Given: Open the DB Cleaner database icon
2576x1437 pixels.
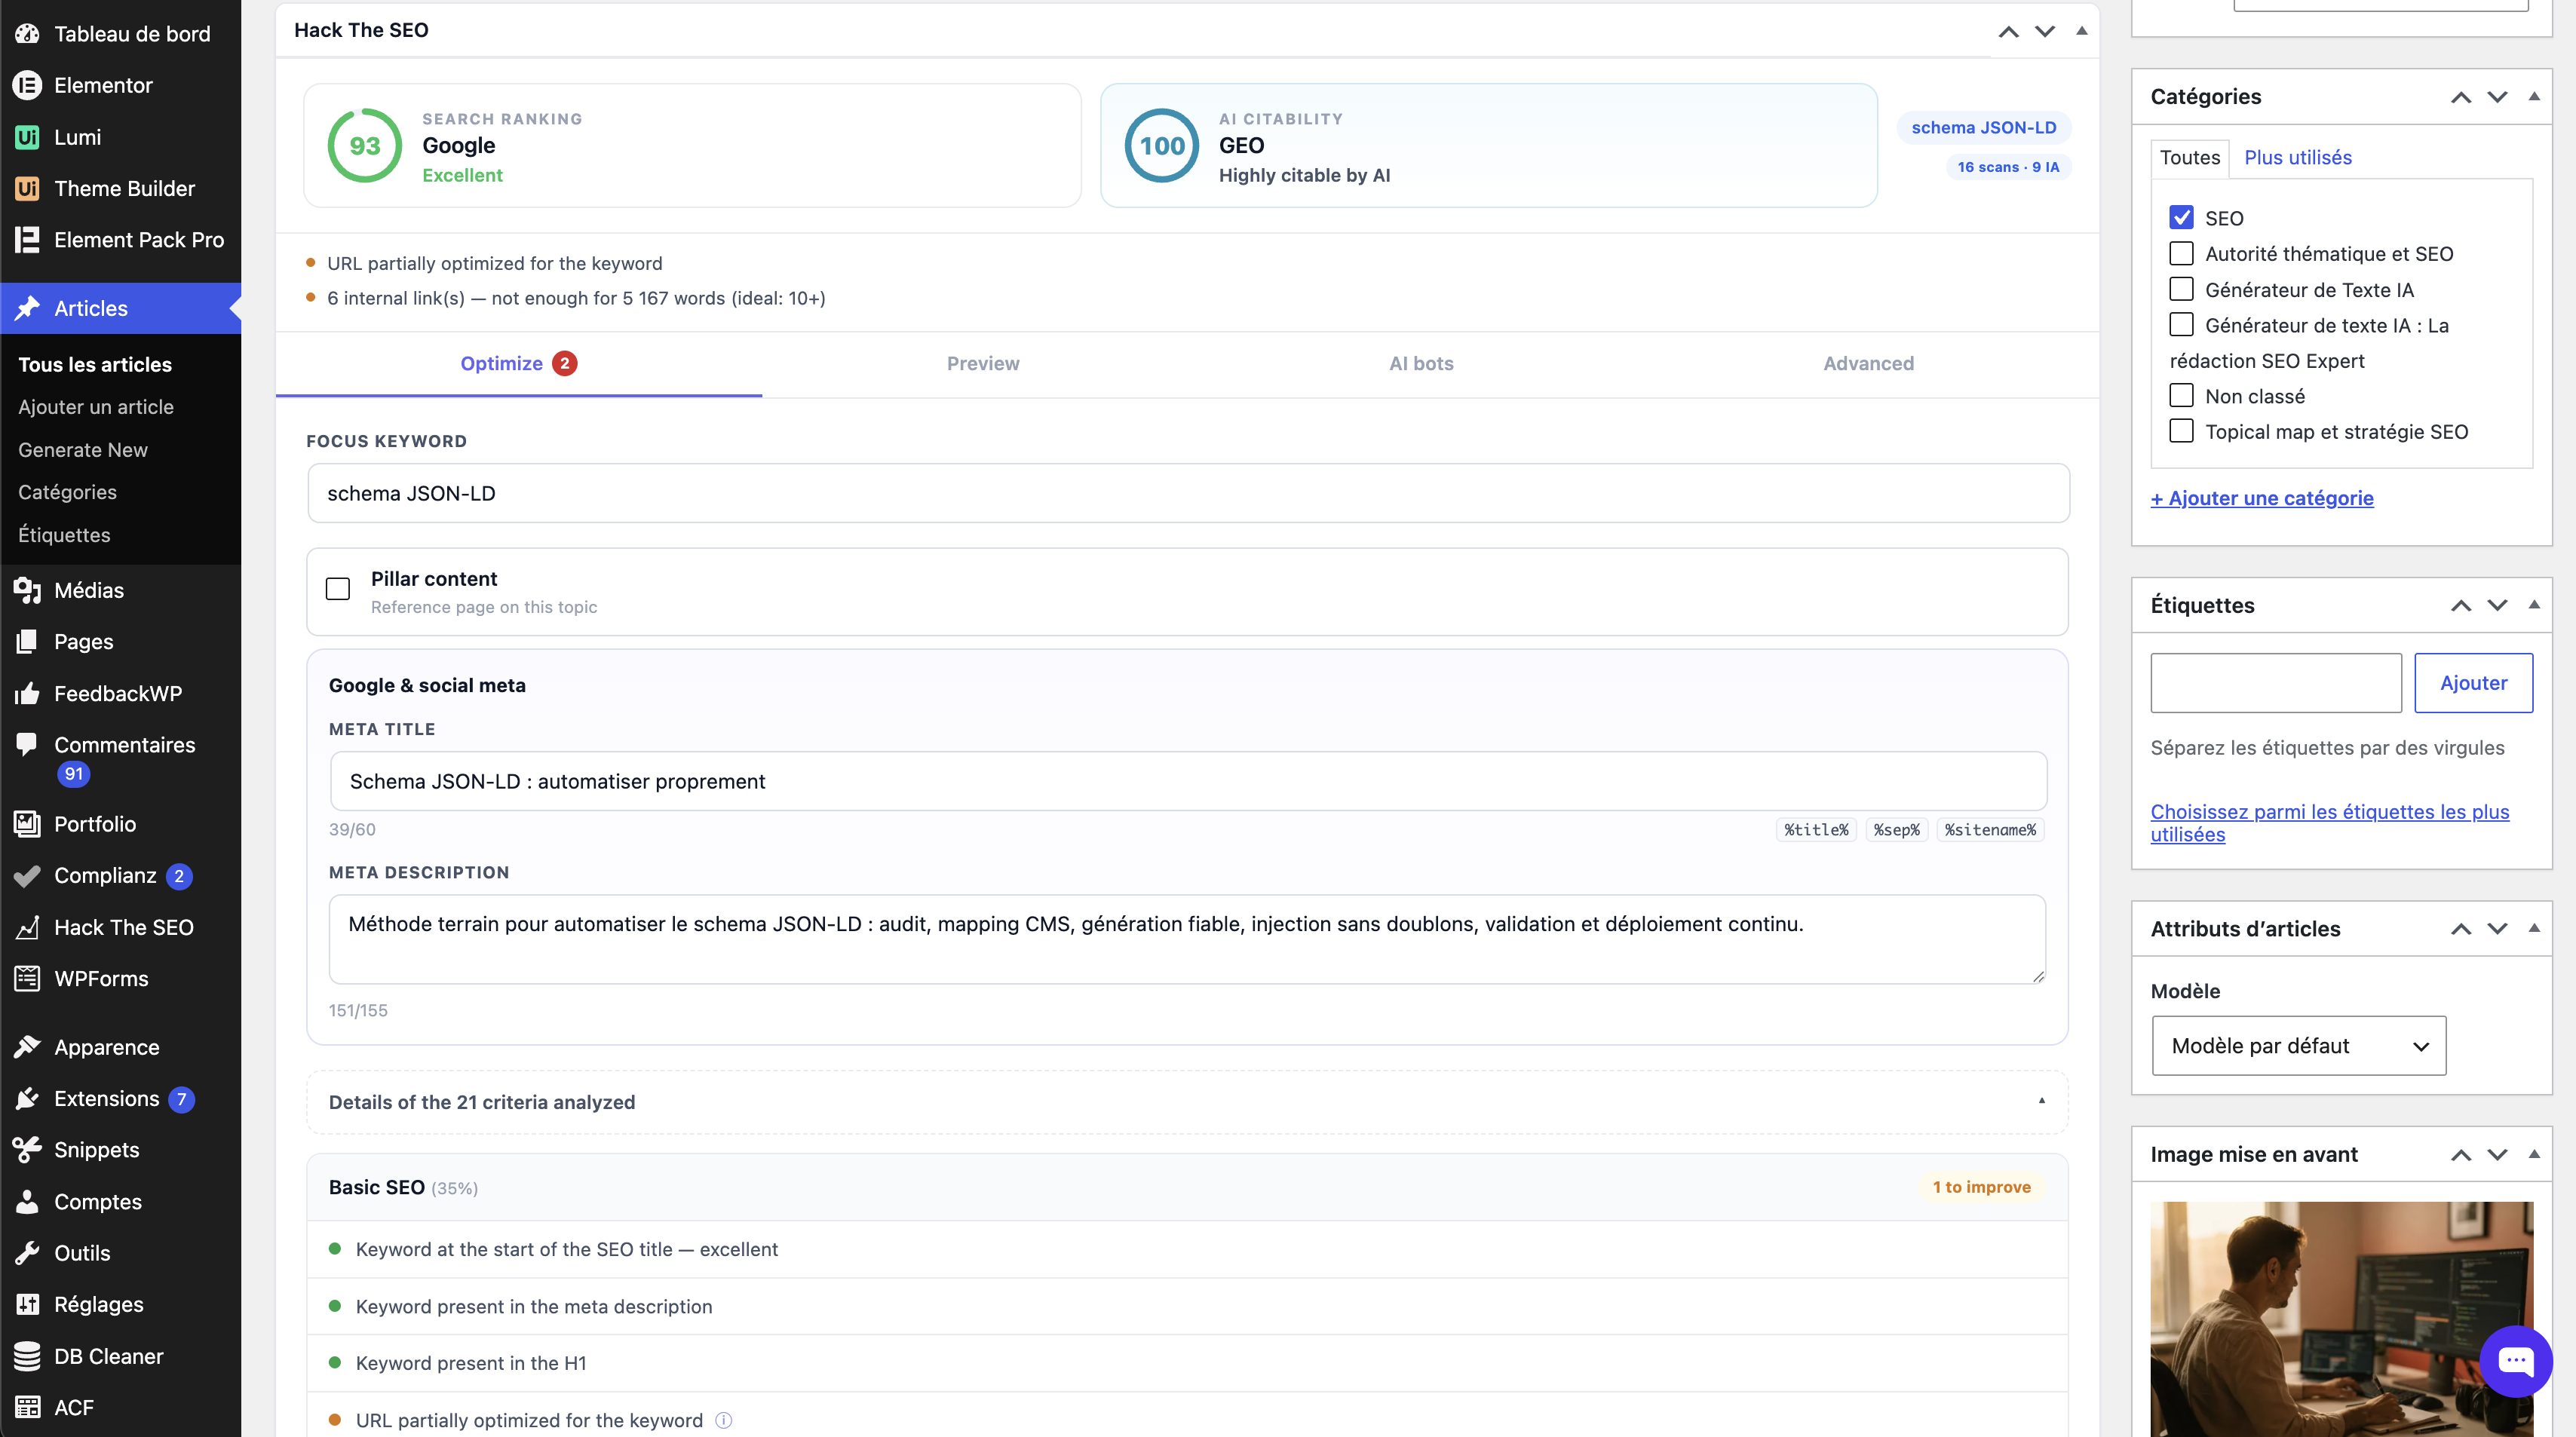Looking at the screenshot, I should [27, 1356].
